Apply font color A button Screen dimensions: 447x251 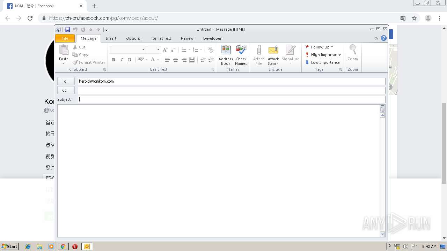click(x=153, y=60)
